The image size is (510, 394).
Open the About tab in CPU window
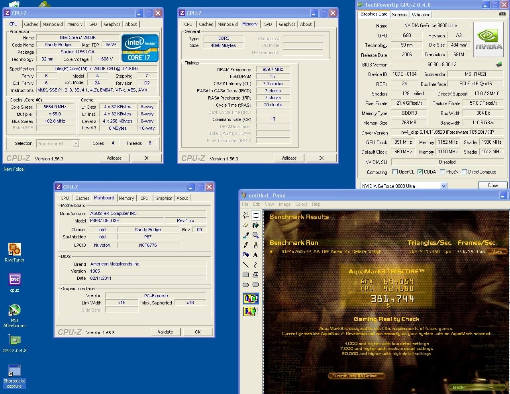pyautogui.click(x=131, y=24)
